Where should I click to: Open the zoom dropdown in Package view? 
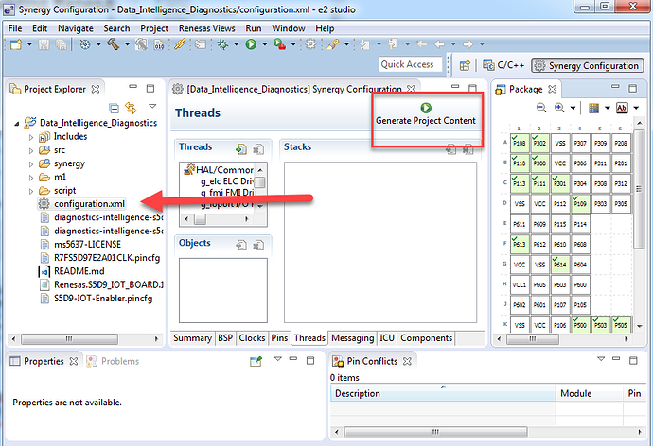point(574,108)
